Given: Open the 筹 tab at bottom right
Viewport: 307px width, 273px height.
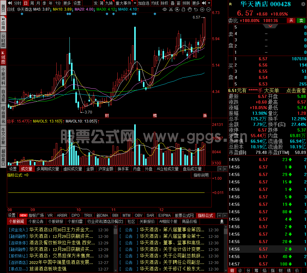Looking at the screenshot, I should tap(256, 271).
